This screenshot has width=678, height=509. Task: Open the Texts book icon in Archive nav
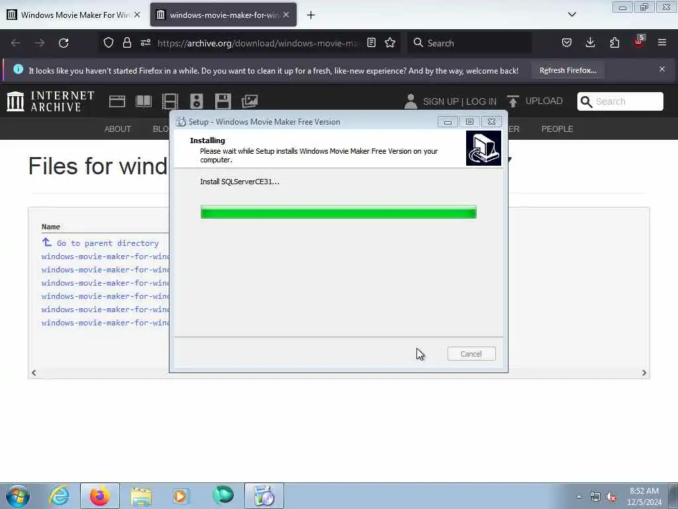tap(144, 101)
